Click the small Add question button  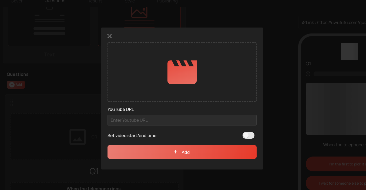point(16,85)
